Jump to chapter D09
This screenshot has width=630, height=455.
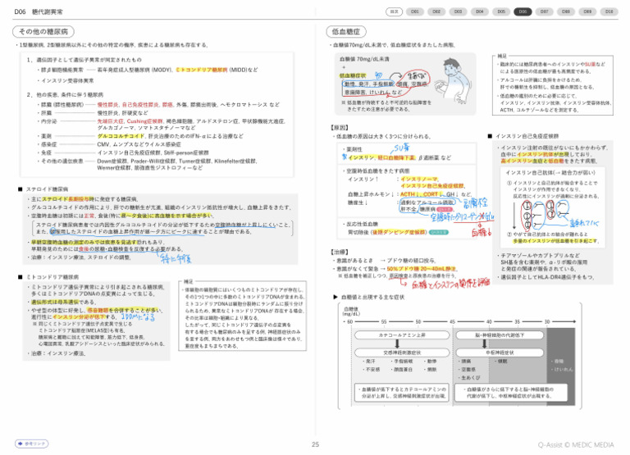[x=587, y=11]
